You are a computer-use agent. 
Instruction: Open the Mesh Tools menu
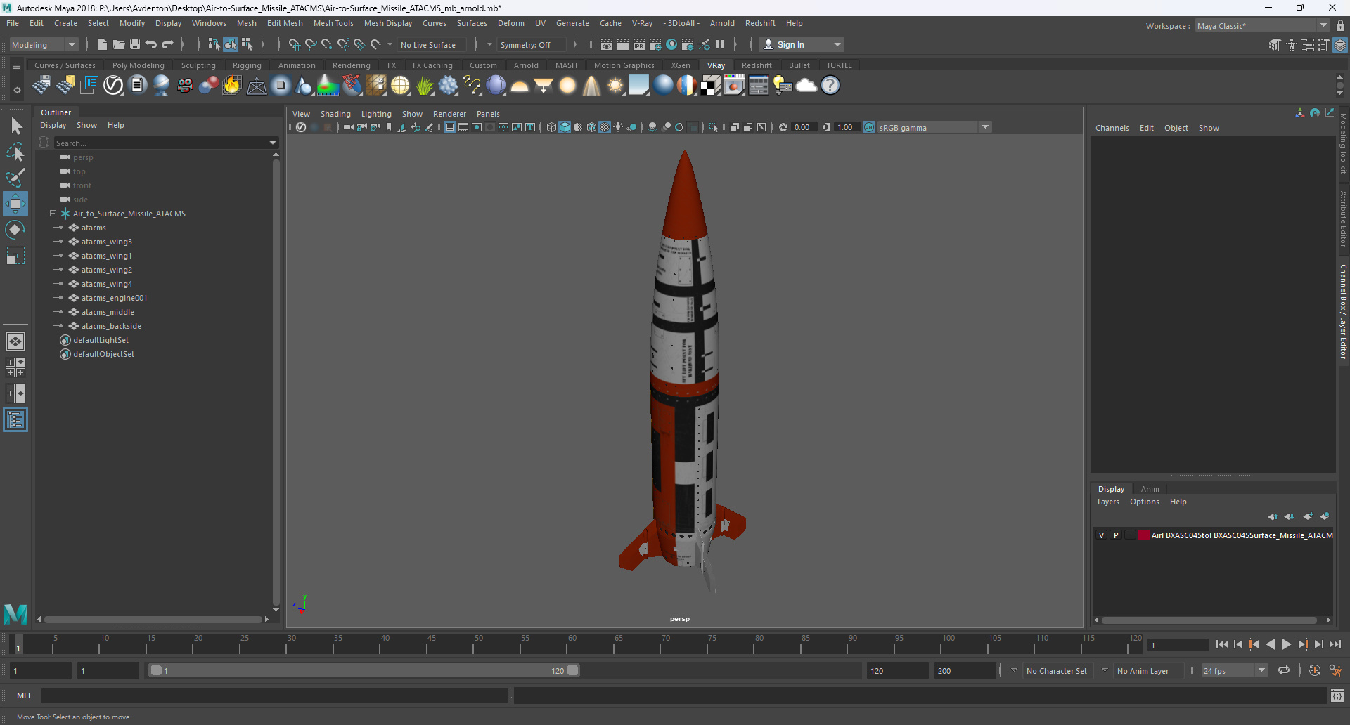[333, 23]
